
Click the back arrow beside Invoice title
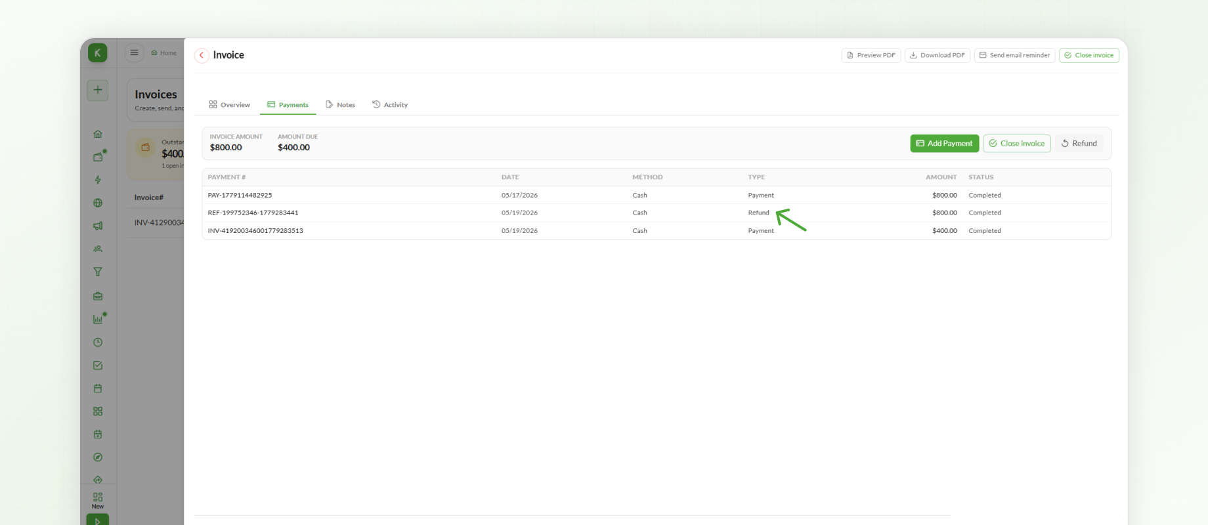click(x=202, y=55)
